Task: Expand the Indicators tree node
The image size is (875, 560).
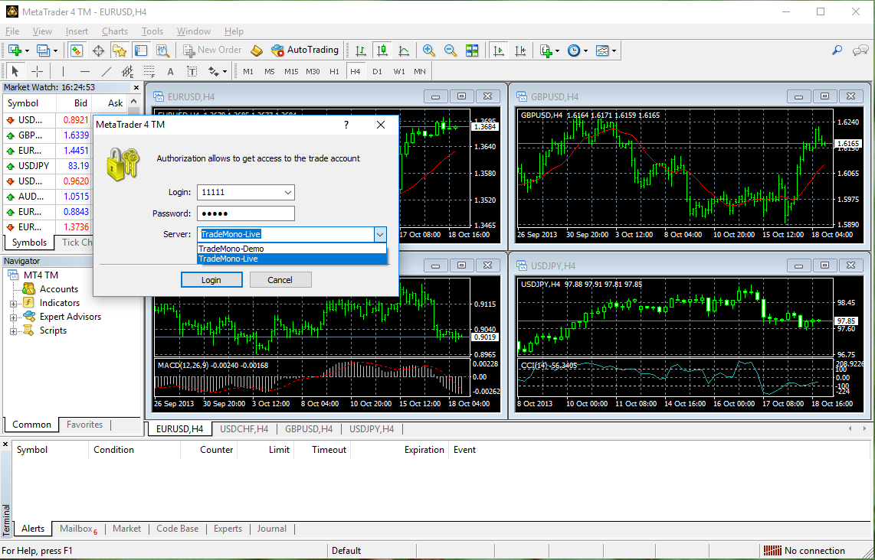Action: coord(13,304)
